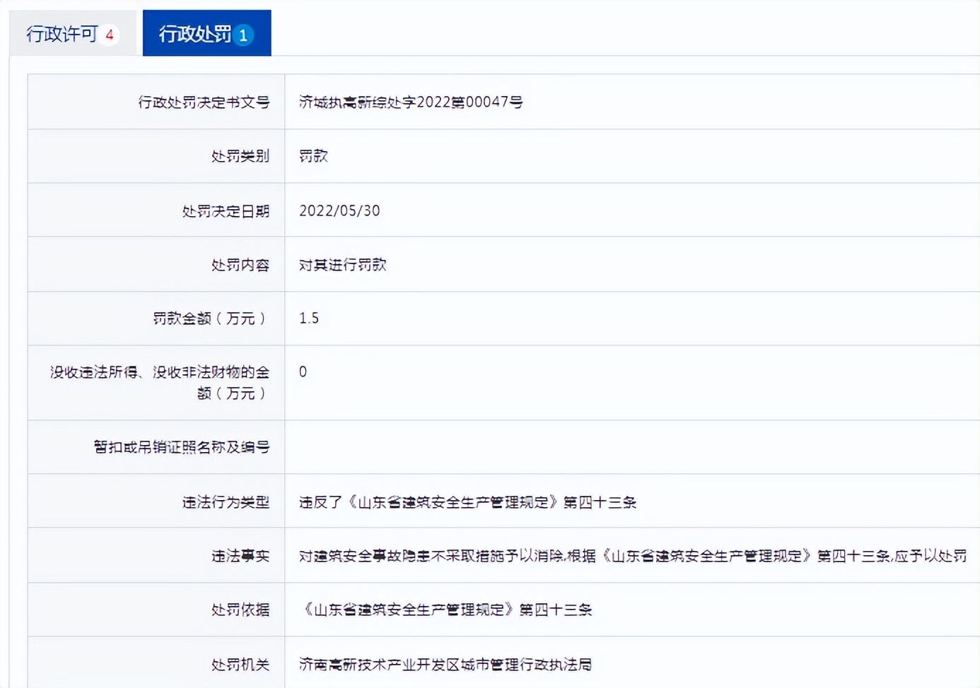The height and width of the screenshot is (688, 980).
Task: Select document number 济城执高新综处字2022第00047号
Action: [411, 102]
